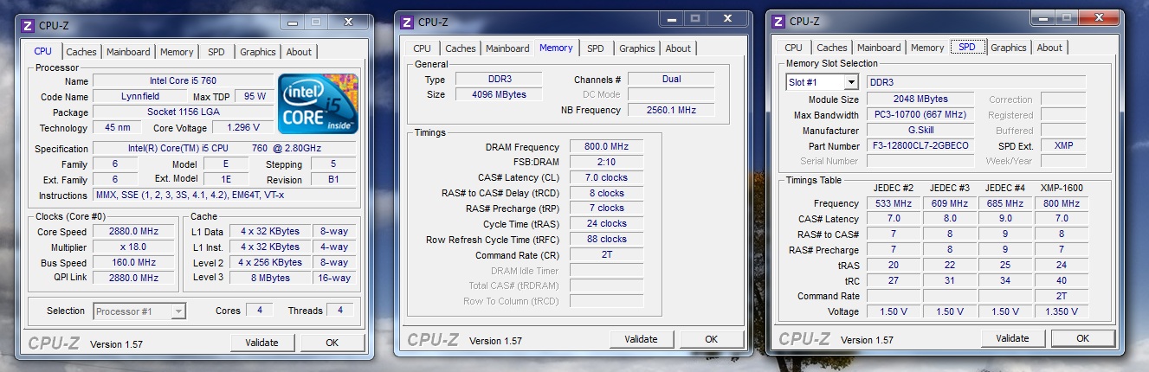
Task: Open About tab in left CPU window
Action: coord(299,52)
